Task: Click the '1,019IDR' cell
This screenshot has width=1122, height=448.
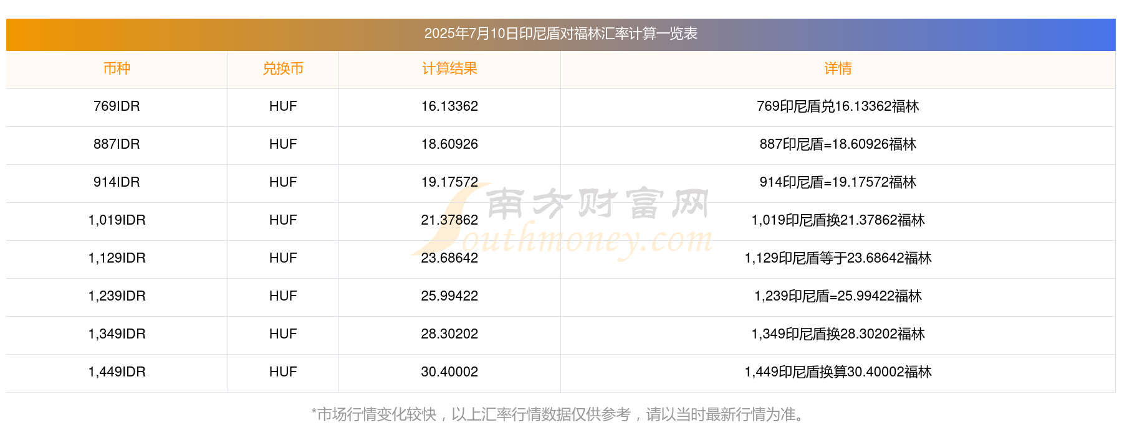Action: coord(117,220)
